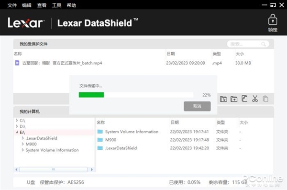Click the tree scrollbar right arrow
287x190 pixels.
point(92,170)
